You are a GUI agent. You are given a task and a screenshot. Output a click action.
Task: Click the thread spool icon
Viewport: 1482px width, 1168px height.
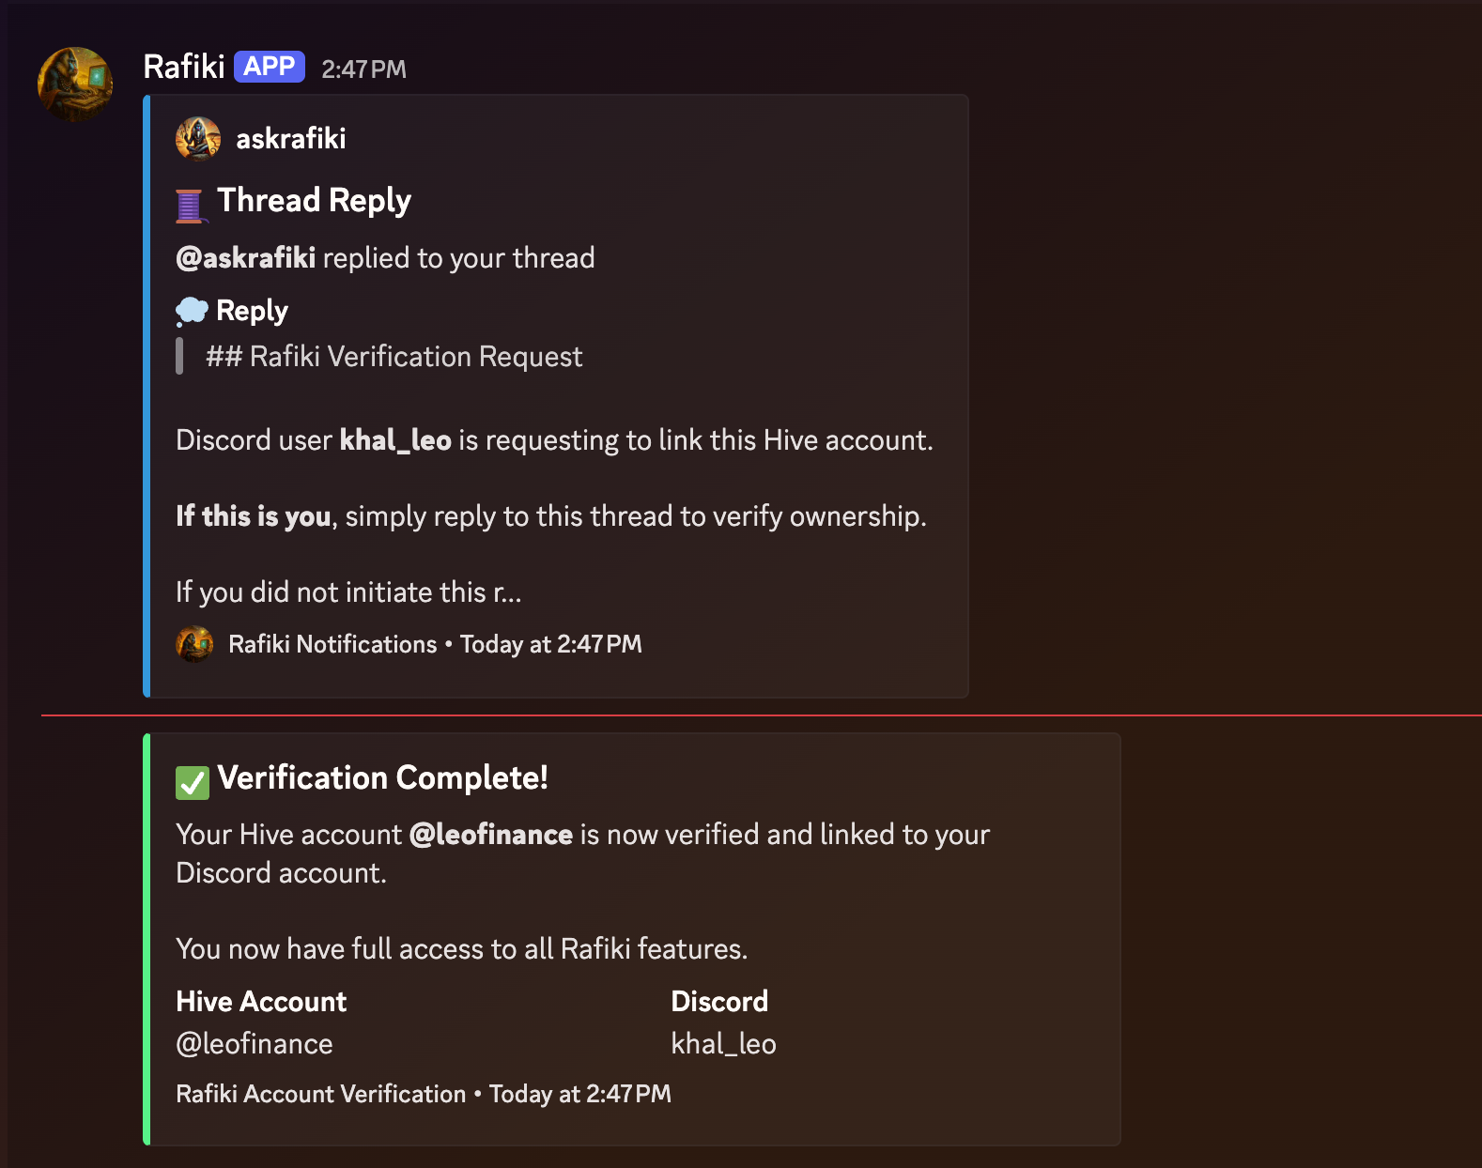pyautogui.click(x=190, y=205)
